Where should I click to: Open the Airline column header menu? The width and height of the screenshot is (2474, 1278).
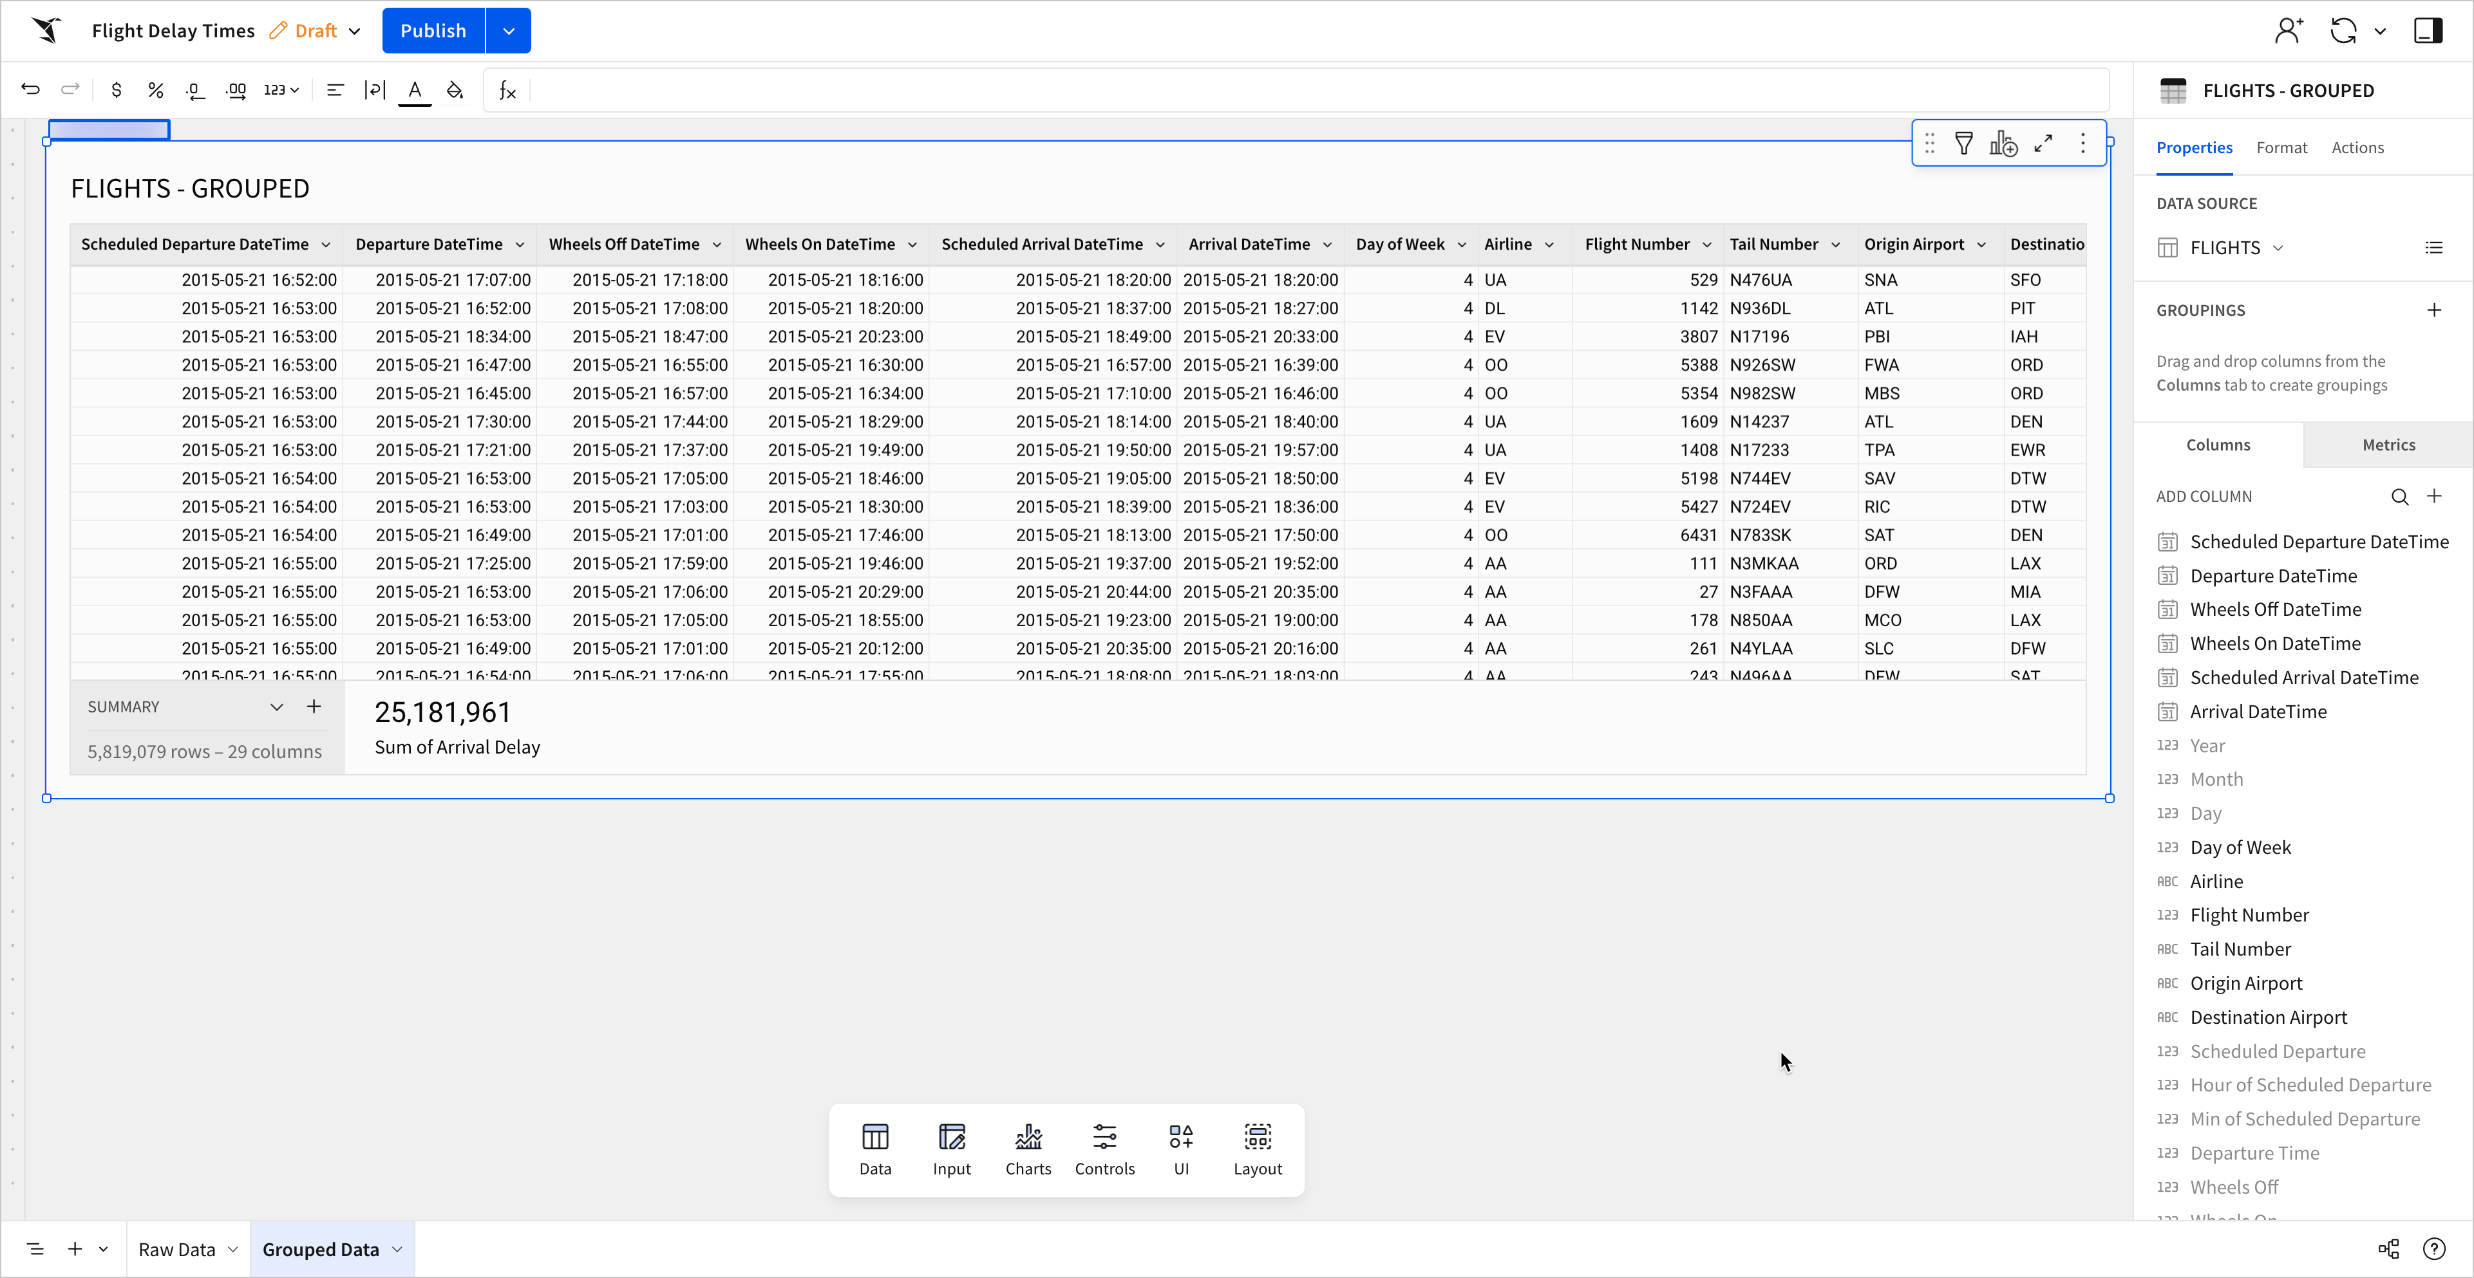coord(1549,245)
